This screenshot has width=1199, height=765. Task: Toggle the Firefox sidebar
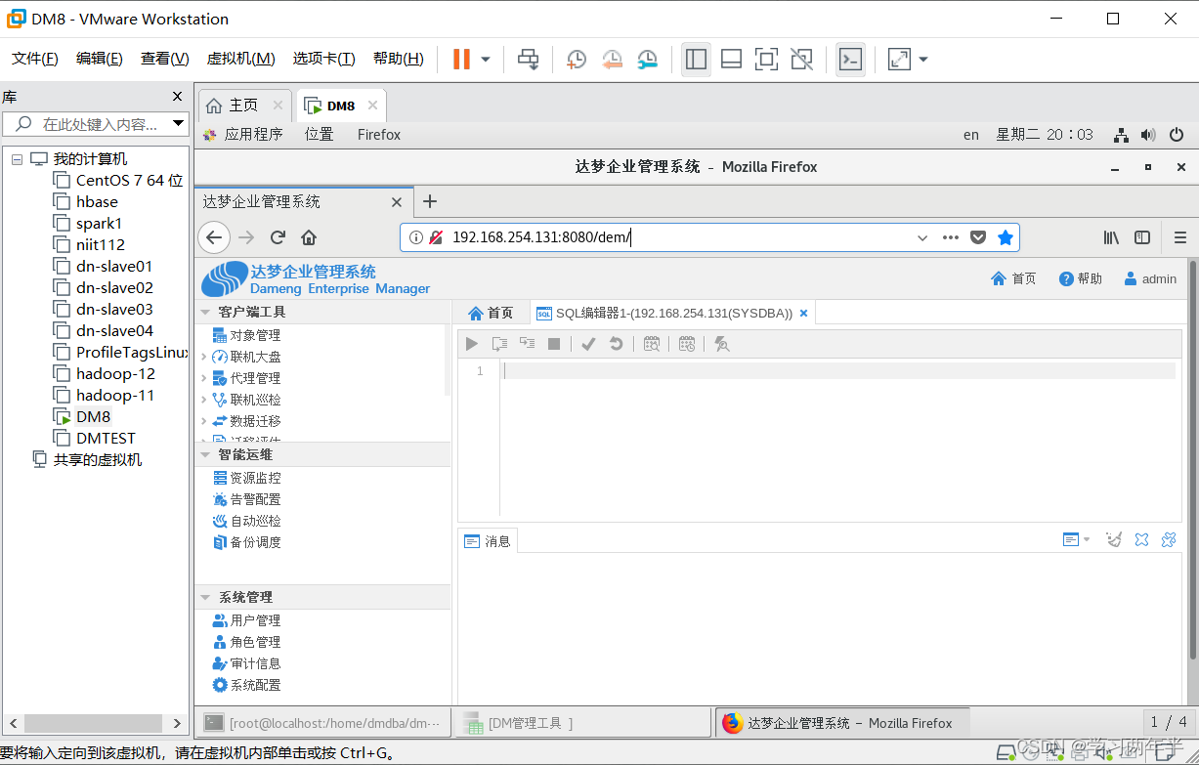tap(1142, 237)
